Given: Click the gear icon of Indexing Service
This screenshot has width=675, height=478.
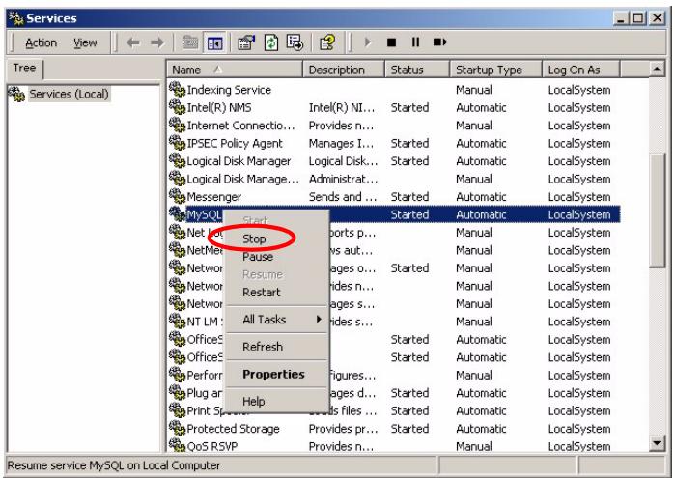Looking at the screenshot, I should coord(177,89).
